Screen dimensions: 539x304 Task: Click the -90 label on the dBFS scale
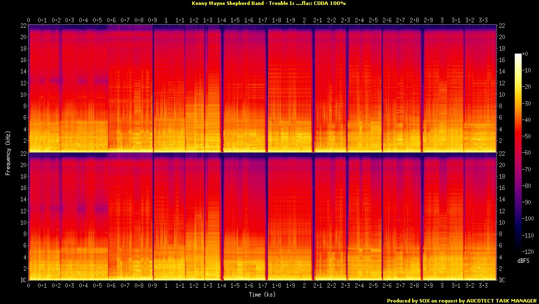(x=529, y=202)
